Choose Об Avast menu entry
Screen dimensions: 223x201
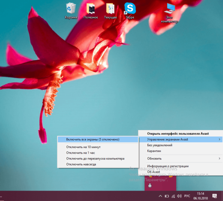[x=181, y=172]
